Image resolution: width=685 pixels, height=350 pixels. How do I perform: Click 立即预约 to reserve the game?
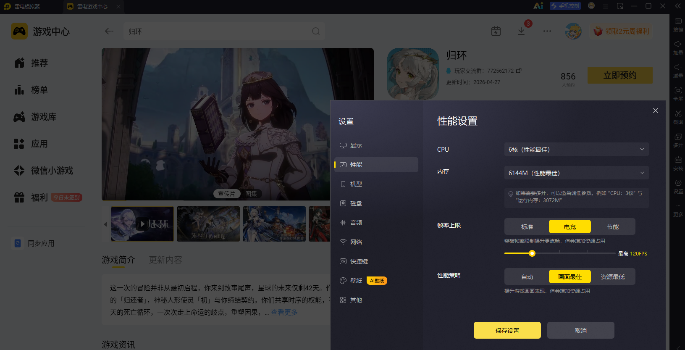(620, 75)
